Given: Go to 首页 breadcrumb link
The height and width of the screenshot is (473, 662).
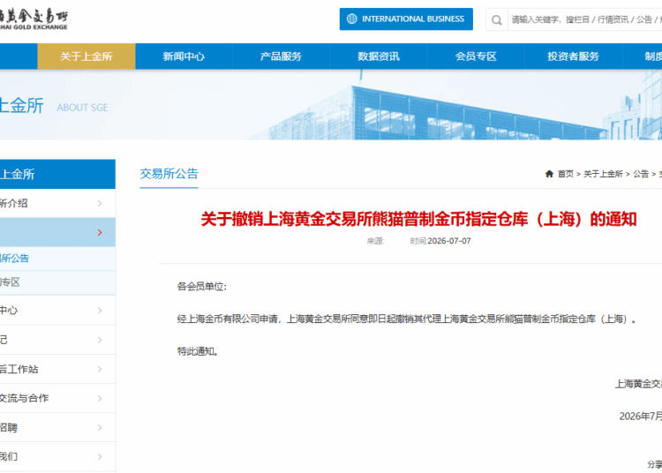Looking at the screenshot, I should click(565, 174).
